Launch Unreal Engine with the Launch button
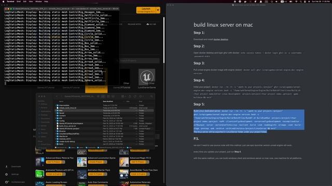Image resolution: width=332 pixels, height=186 pixels. 146,10
